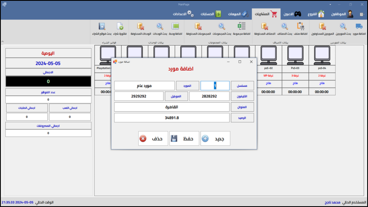
Task: Open فاتورة شراء purchase invoice icon
Action: (120, 27)
